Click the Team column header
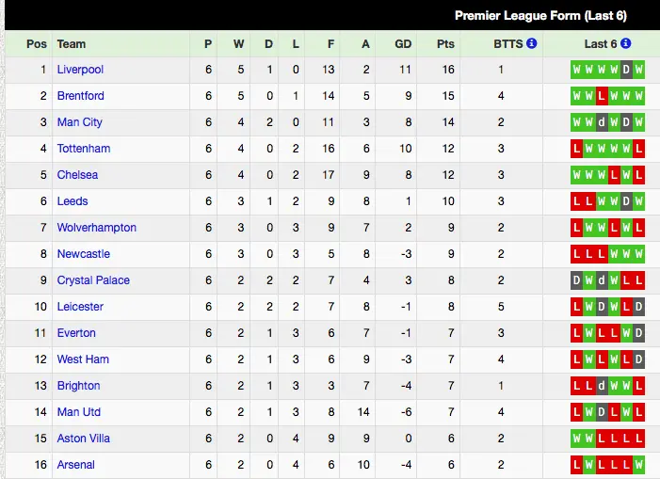The height and width of the screenshot is (479, 660). point(71,43)
